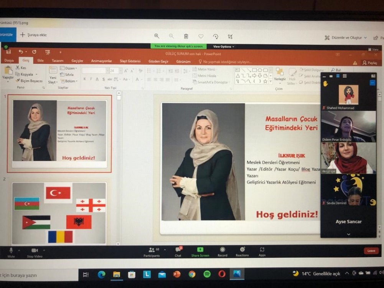Delete the photo with the trash icon
Screen dimensions: 384x288
tap(186, 36)
